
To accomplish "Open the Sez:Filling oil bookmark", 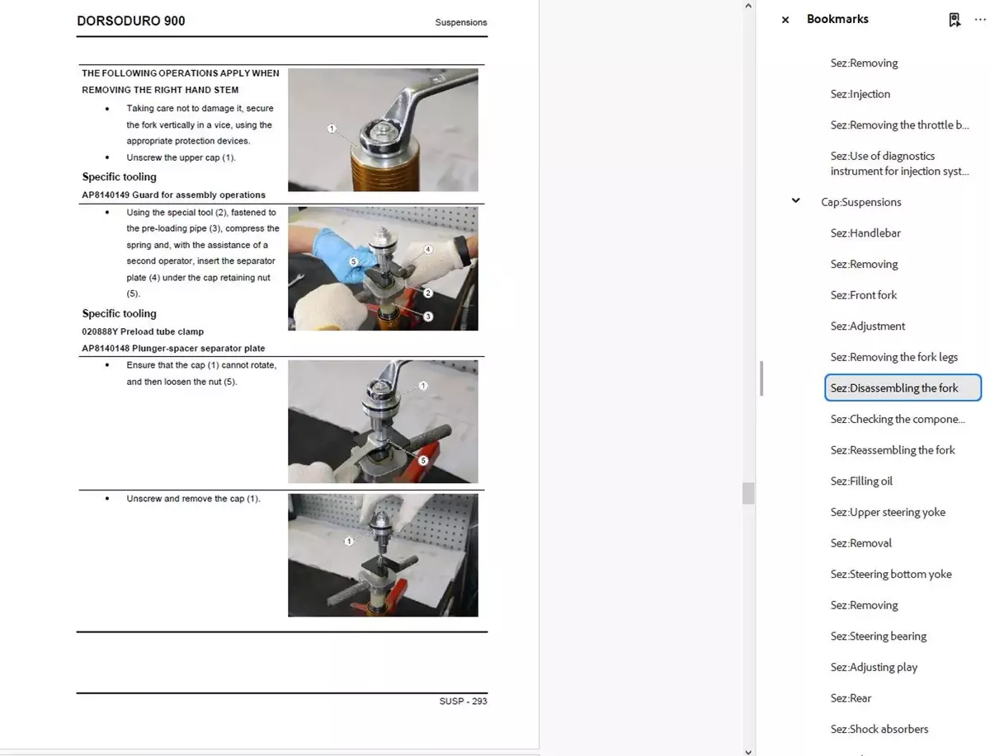I will point(861,481).
